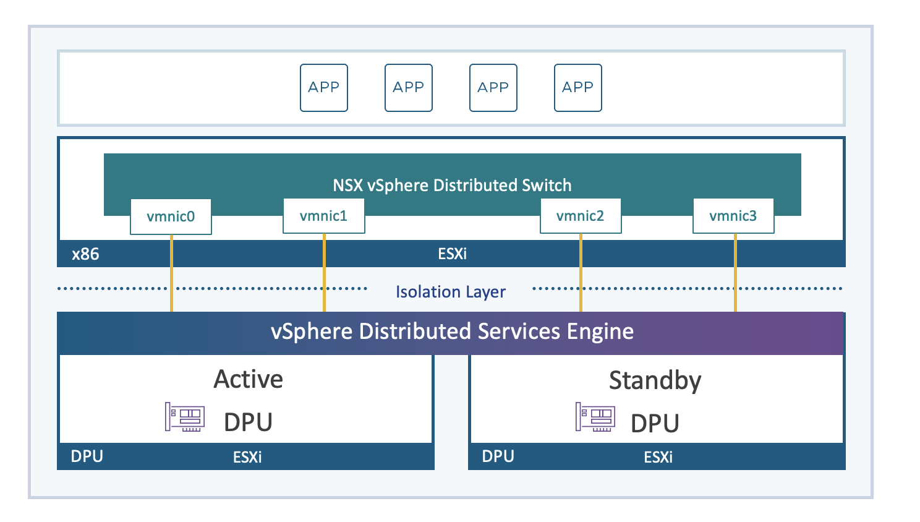Click ESXi label under the Standby DPU
Screen dimensions: 920x522
click(x=658, y=457)
